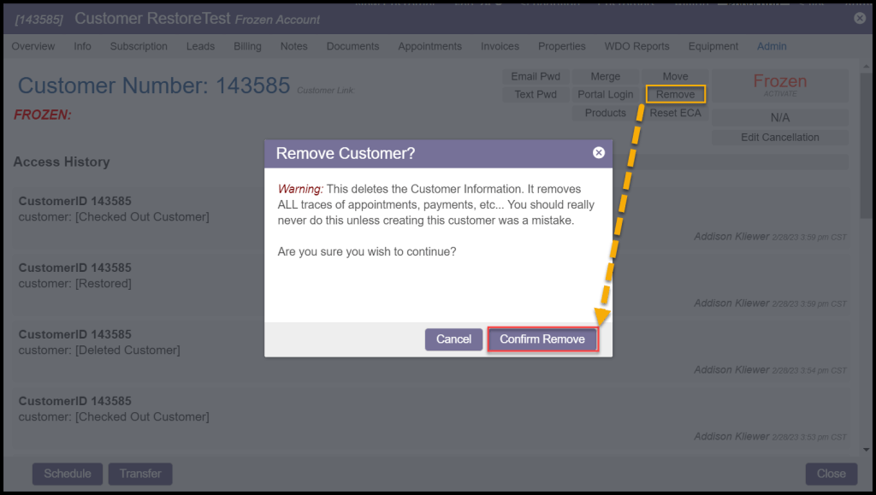Open Portal Login
This screenshot has height=495, width=876.
[605, 95]
